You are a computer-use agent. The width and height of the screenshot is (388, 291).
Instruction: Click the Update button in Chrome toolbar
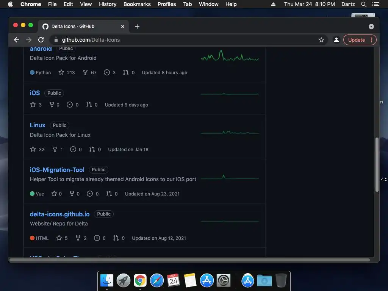coord(356,40)
